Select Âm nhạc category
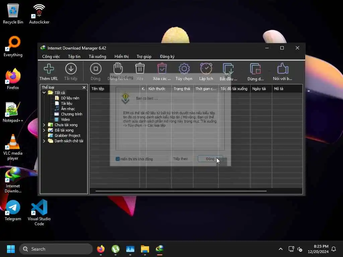This screenshot has width=343, height=257. pyautogui.click(x=68, y=109)
